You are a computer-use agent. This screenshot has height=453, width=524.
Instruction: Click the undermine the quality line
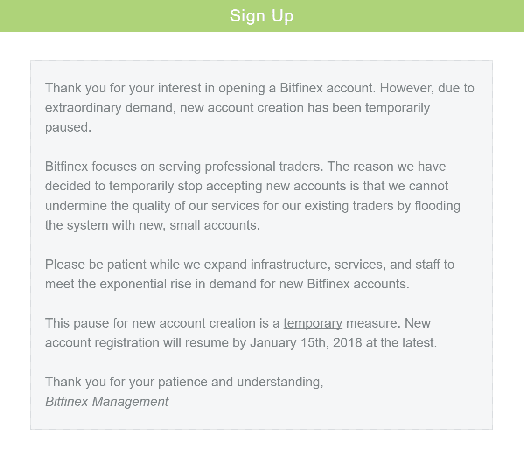[x=252, y=206]
